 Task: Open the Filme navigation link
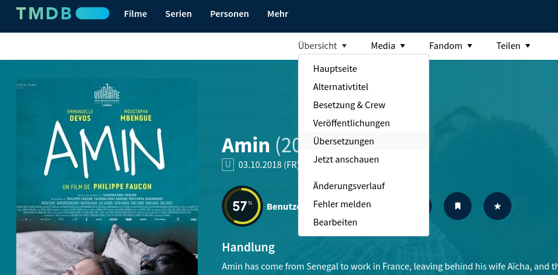(135, 14)
